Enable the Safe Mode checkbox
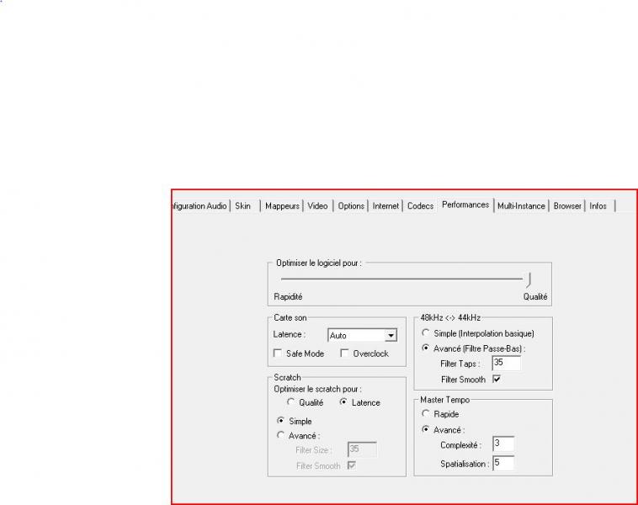The height and width of the screenshot is (505, 638). tap(279, 353)
